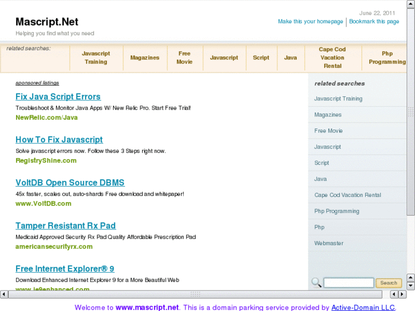
Task: Click the lower frame scroll-up arrow
Action: click(x=410, y=278)
